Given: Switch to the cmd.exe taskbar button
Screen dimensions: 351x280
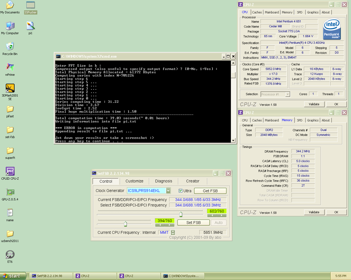Looking at the screenshot, I should point(182,276).
